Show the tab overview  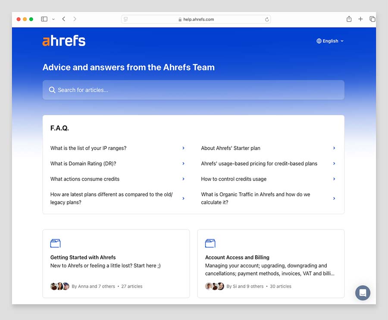point(372,19)
